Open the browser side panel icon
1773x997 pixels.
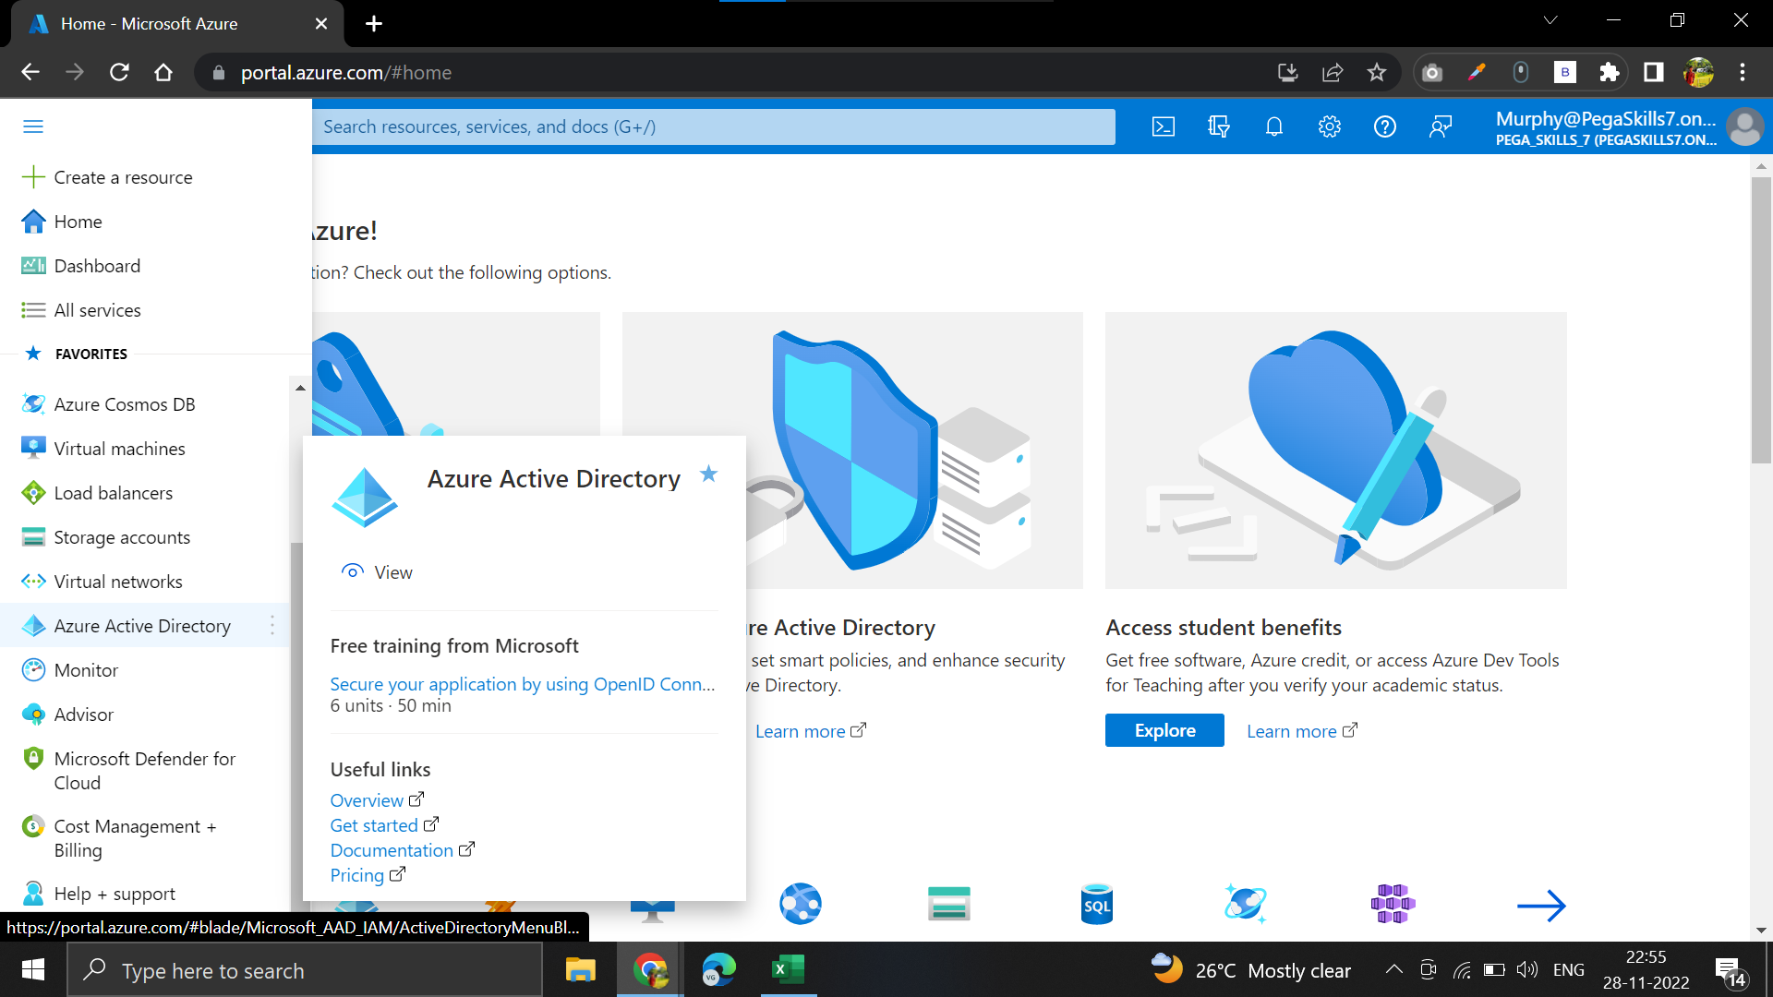point(1654,72)
